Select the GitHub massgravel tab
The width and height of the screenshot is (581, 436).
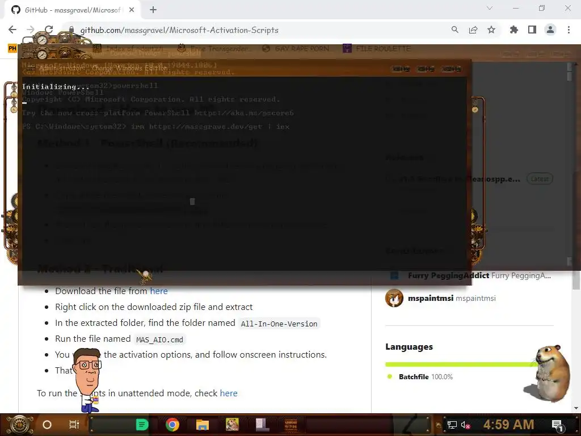pos(72,10)
